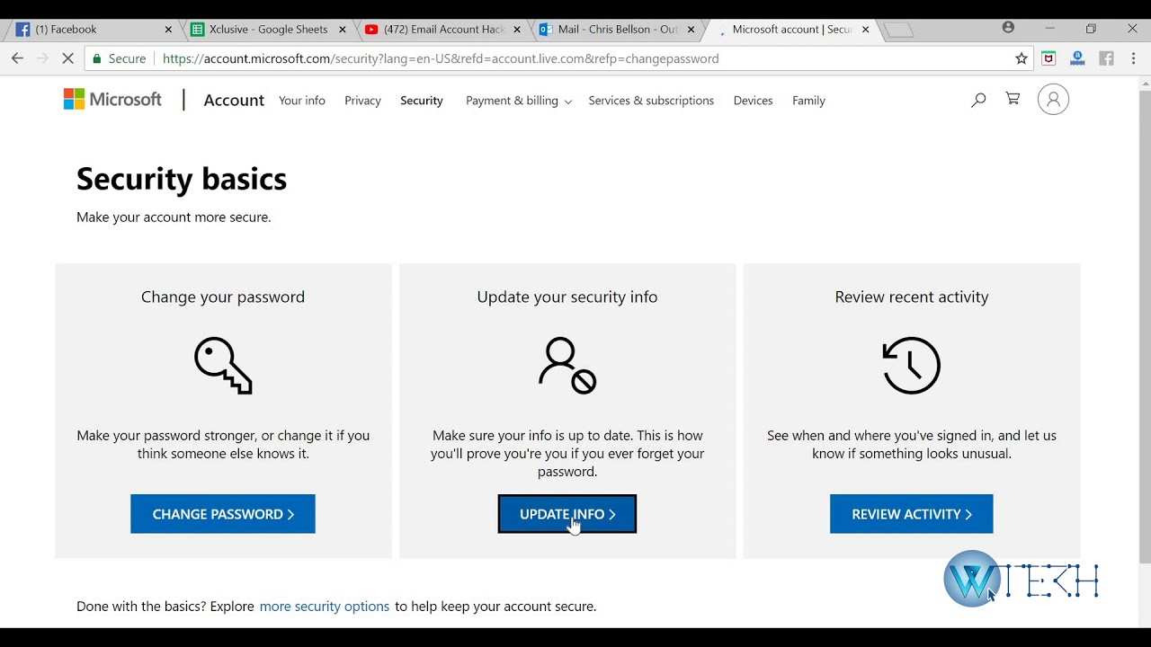Click the address bar URL field
The width and height of the screenshot is (1151, 647).
tap(584, 58)
